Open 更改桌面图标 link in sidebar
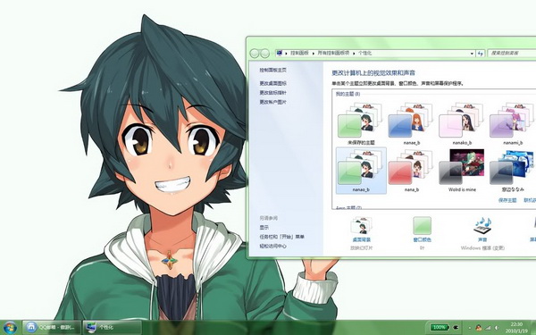Viewport: 536px width, 335px height. (272, 83)
